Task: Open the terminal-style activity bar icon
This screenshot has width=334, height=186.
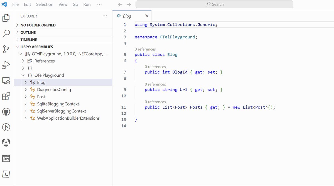Action: 6,174
